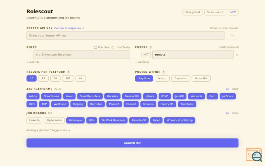Click the Share search button

[x=215, y=12]
